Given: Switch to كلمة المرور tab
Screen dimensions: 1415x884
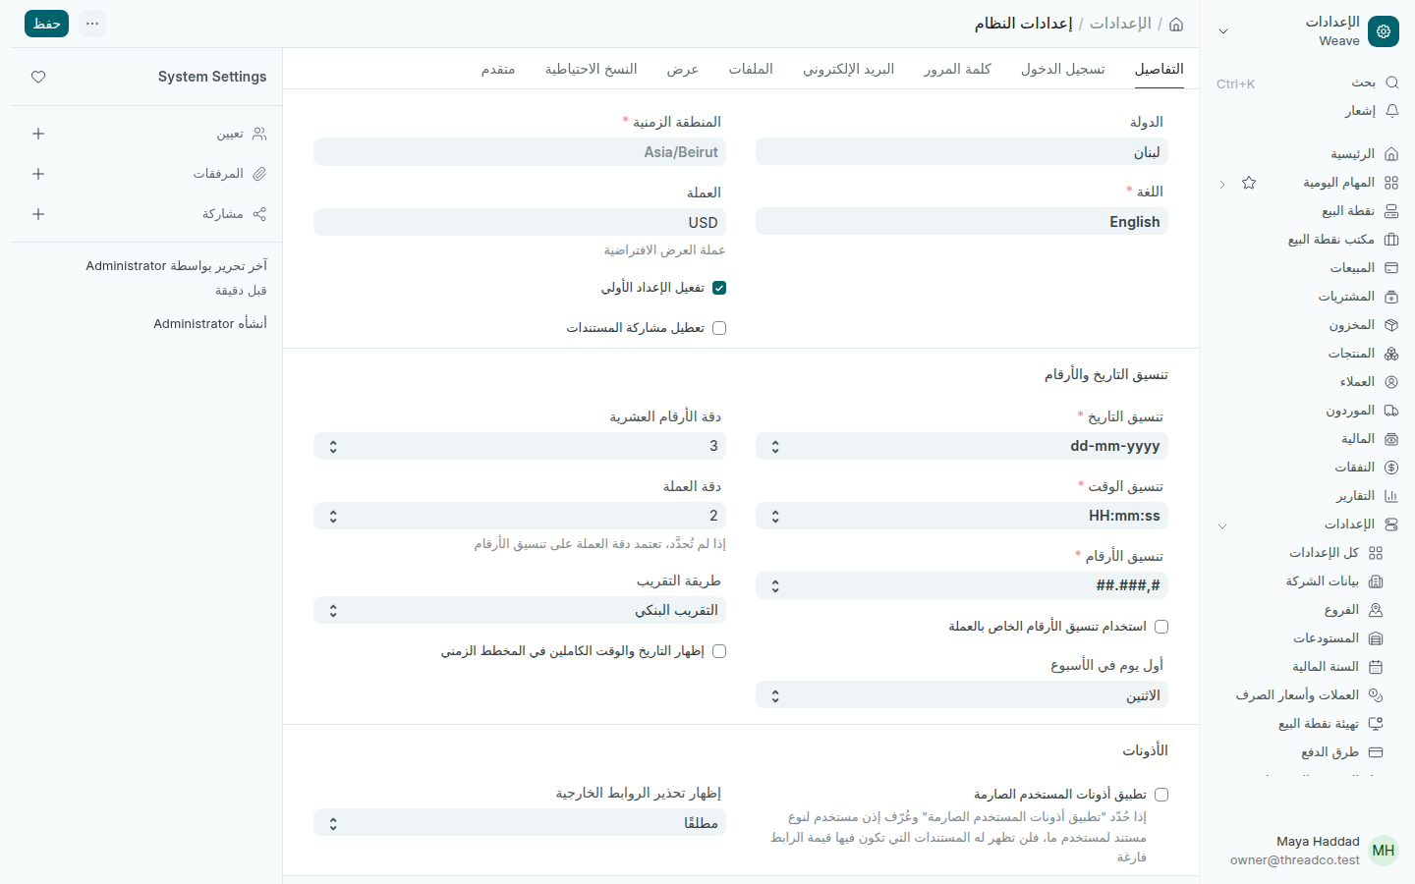Looking at the screenshot, I should [957, 69].
